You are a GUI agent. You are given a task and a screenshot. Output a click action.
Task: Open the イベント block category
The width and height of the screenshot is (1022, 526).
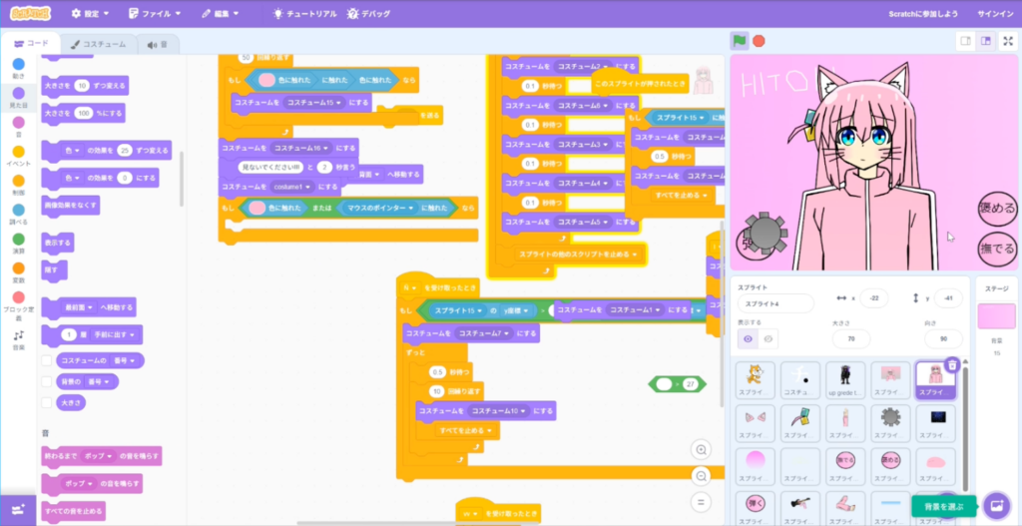coord(18,156)
